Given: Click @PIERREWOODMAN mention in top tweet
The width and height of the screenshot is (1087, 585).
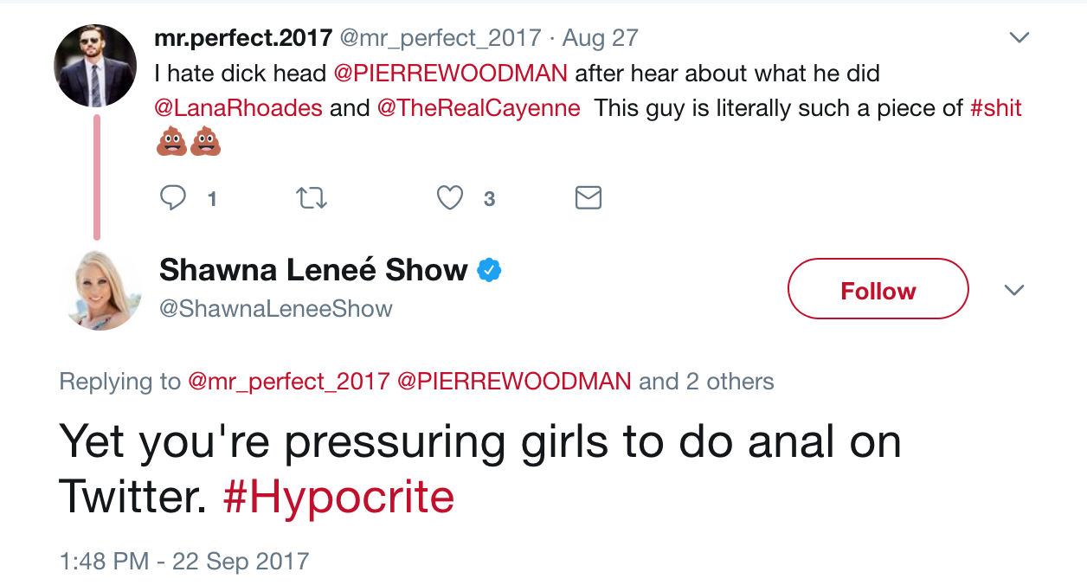Looking at the screenshot, I should 451,74.
